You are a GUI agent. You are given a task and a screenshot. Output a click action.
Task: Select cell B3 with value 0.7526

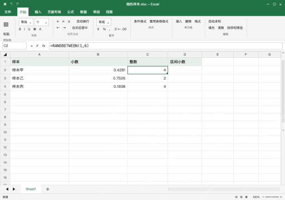coord(98,78)
